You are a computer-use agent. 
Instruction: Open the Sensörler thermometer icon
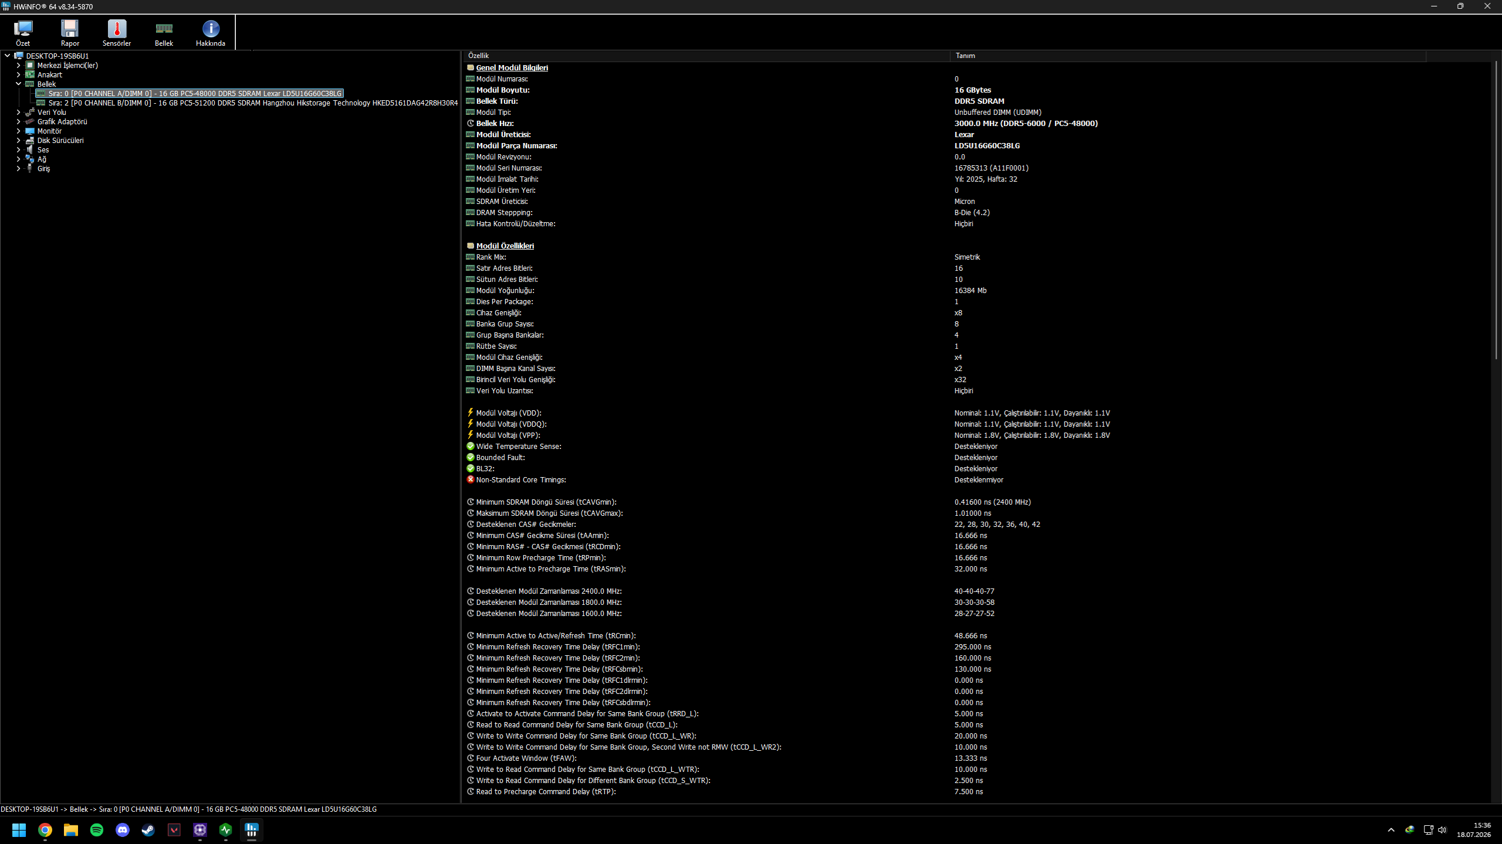[117, 33]
